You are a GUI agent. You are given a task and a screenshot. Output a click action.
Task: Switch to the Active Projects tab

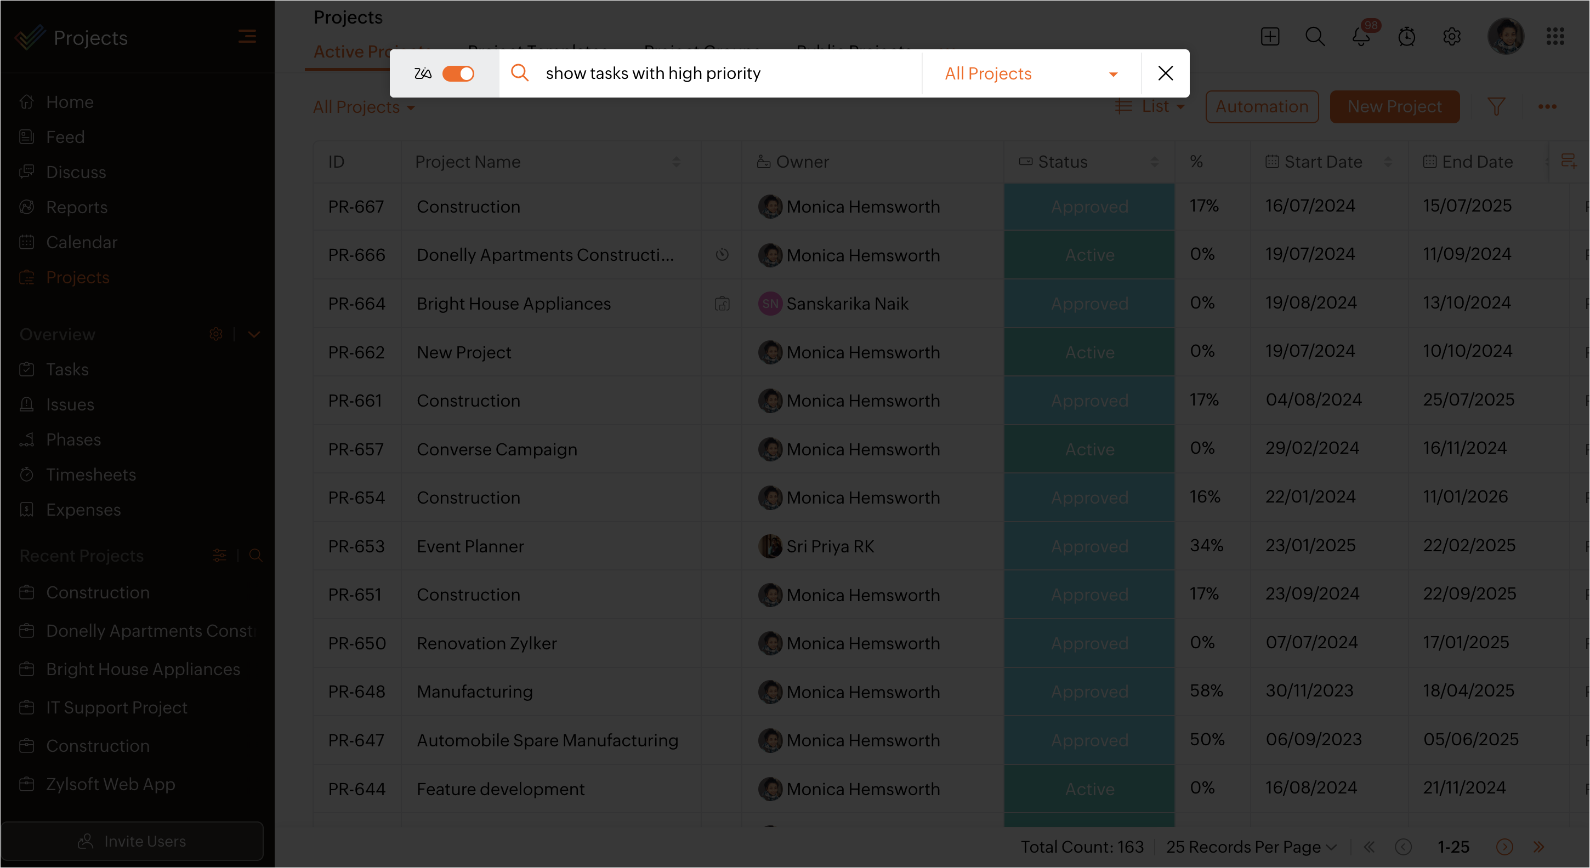tap(352, 52)
